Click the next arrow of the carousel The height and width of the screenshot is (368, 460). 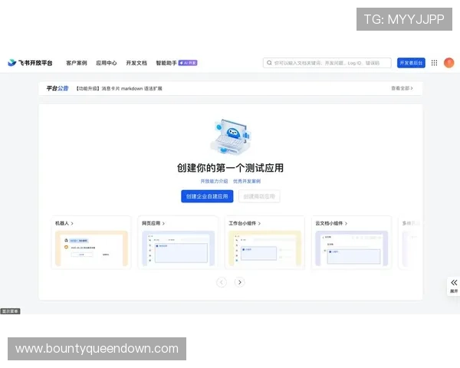[x=240, y=282]
